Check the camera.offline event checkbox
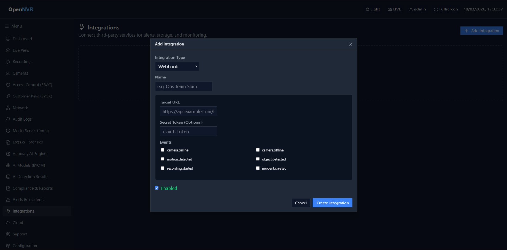The image size is (507, 250). point(258,150)
